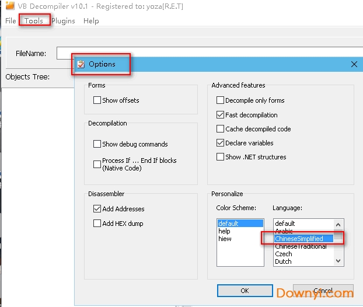Open the File menu

coord(11,21)
